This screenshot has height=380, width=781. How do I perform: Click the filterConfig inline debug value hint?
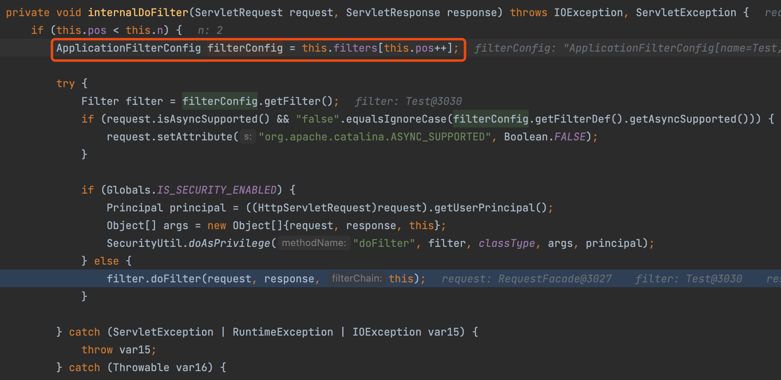[627, 48]
